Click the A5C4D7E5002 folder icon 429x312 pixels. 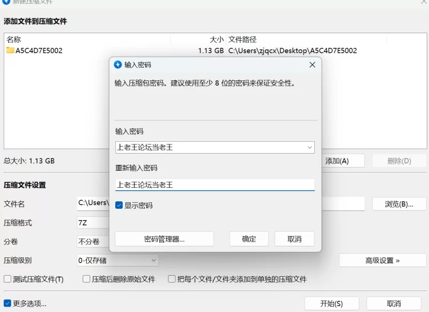click(x=10, y=51)
